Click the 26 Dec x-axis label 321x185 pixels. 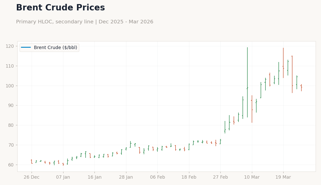coord(32,177)
